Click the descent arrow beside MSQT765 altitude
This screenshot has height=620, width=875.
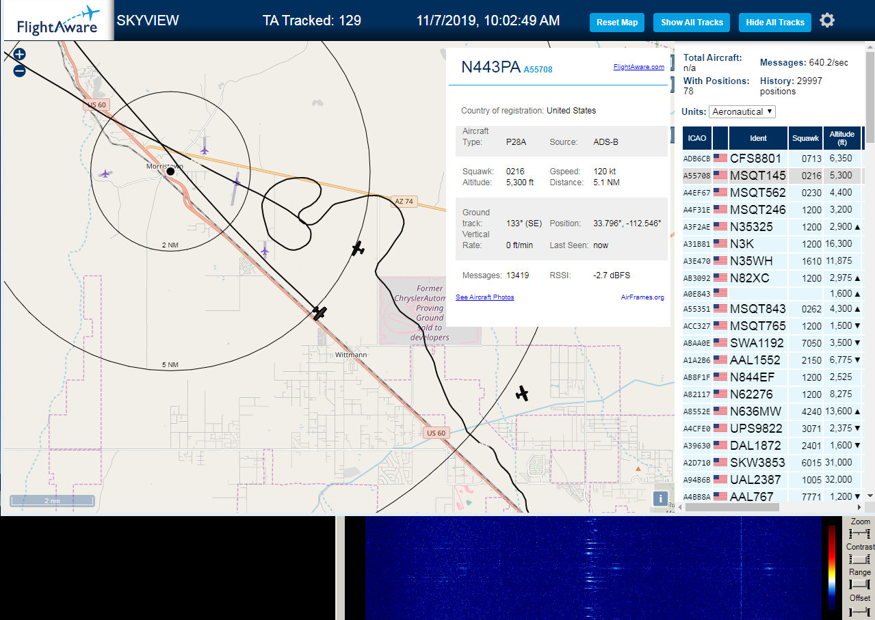(857, 326)
